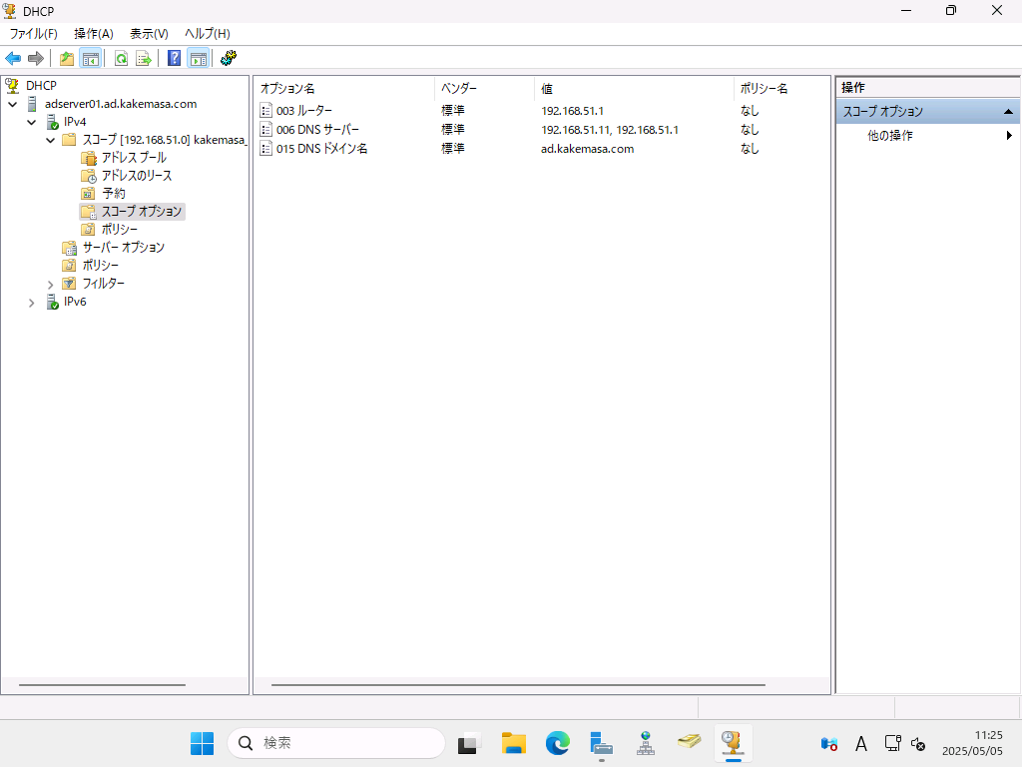Toggle the action pane toolbar icon

pyautogui.click(x=199, y=59)
